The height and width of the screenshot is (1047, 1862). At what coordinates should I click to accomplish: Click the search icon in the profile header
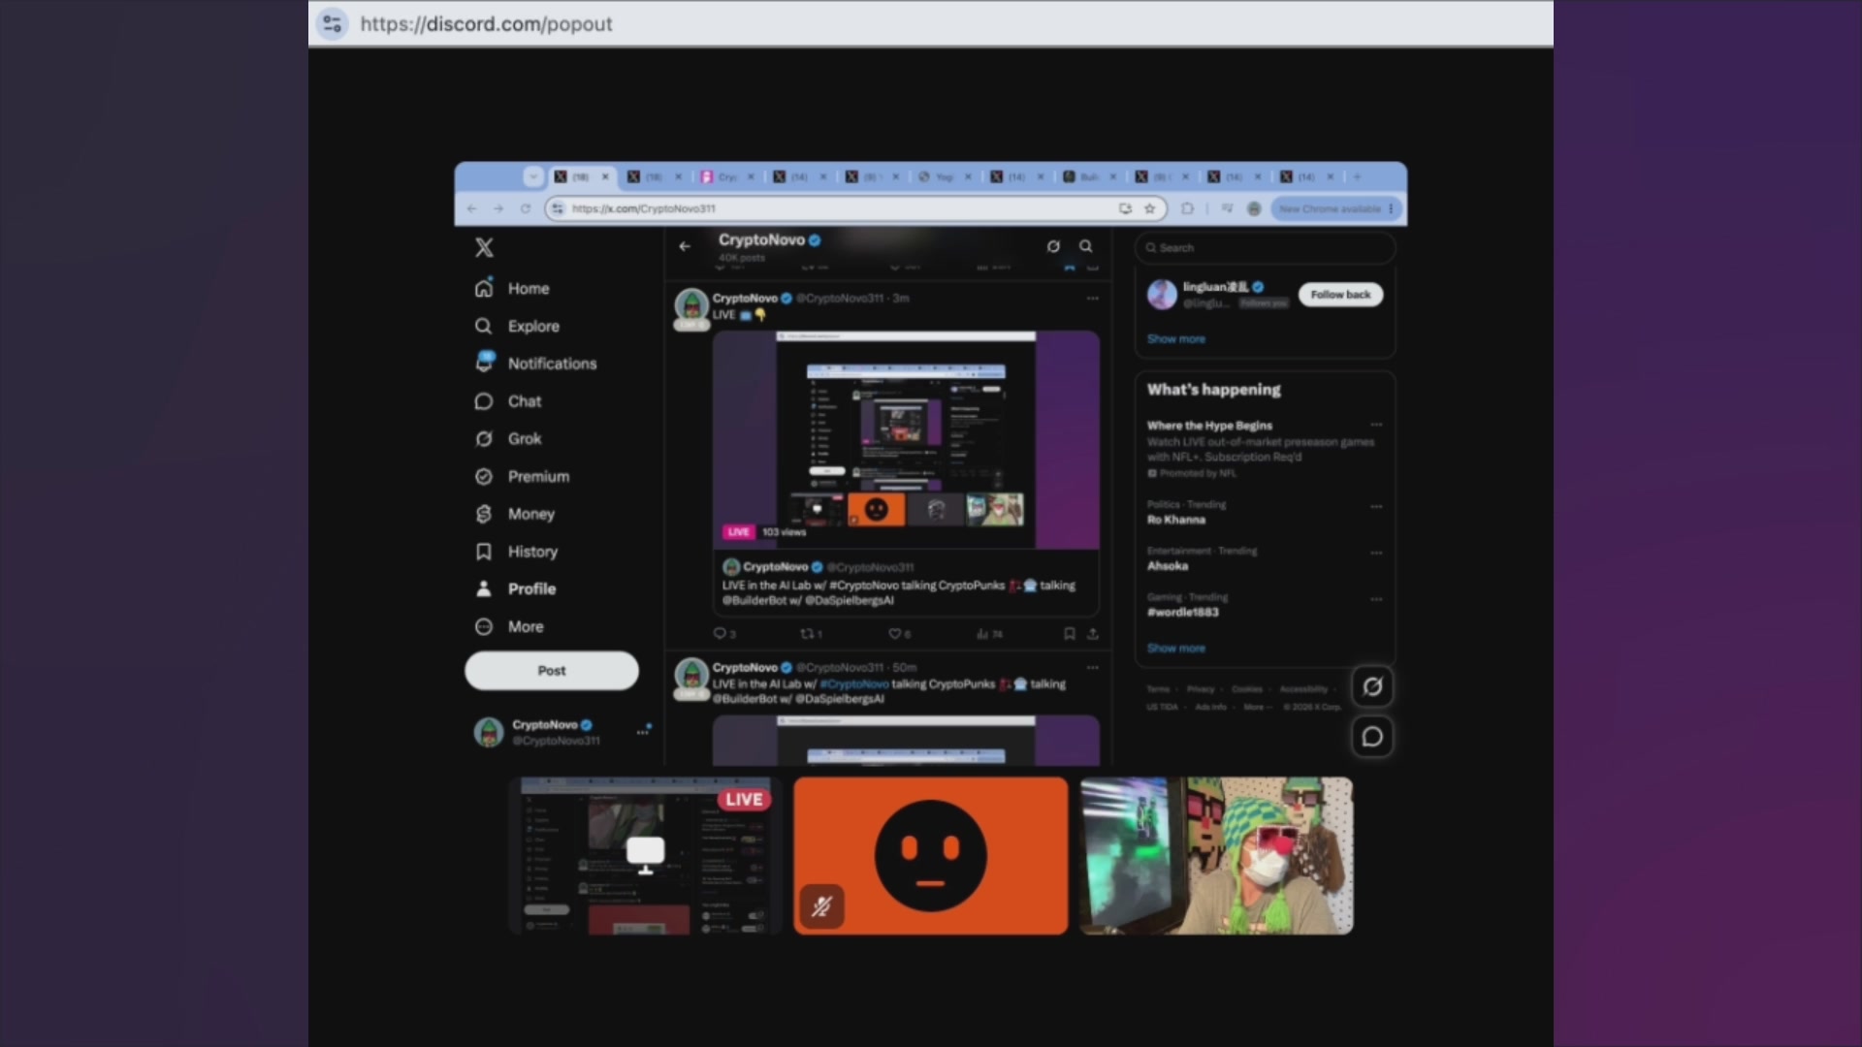tap(1086, 246)
